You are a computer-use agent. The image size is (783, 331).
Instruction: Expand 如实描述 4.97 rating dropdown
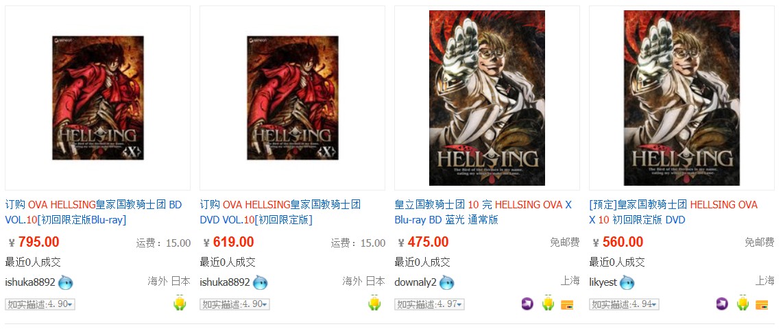[x=429, y=304]
